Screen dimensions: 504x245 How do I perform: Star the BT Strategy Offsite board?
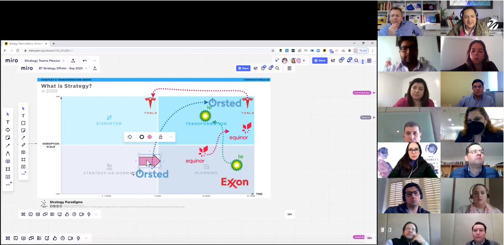click(86, 68)
